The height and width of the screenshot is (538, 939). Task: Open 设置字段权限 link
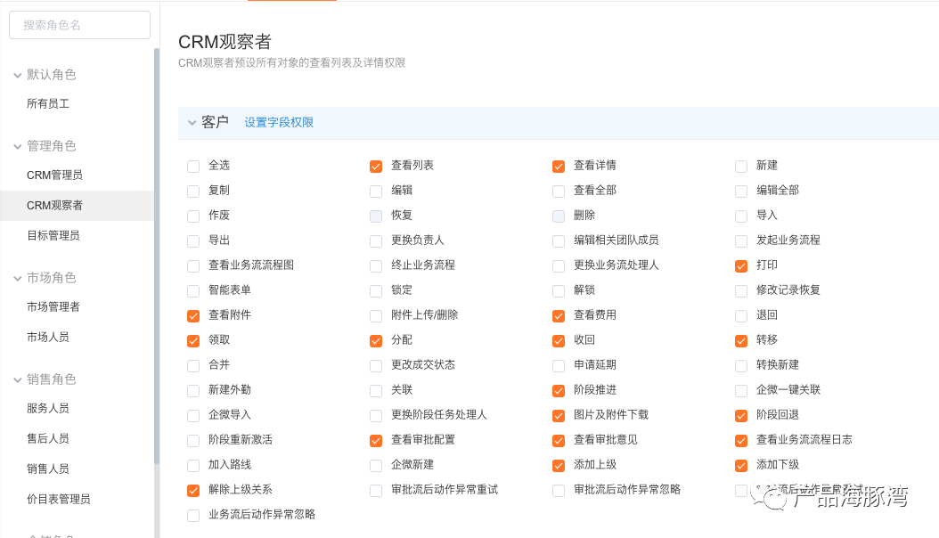[279, 122]
